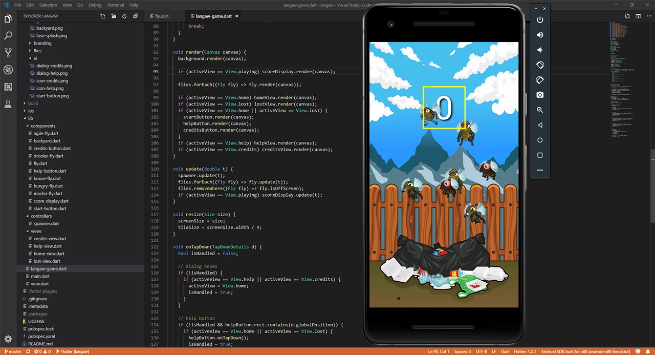The width and height of the screenshot is (655, 355).
Task: Expand the build folder
Action: point(33,103)
